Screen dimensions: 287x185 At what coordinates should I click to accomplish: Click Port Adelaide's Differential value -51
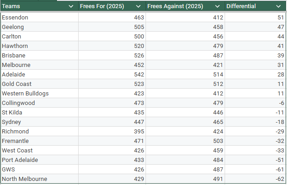pos(280,160)
